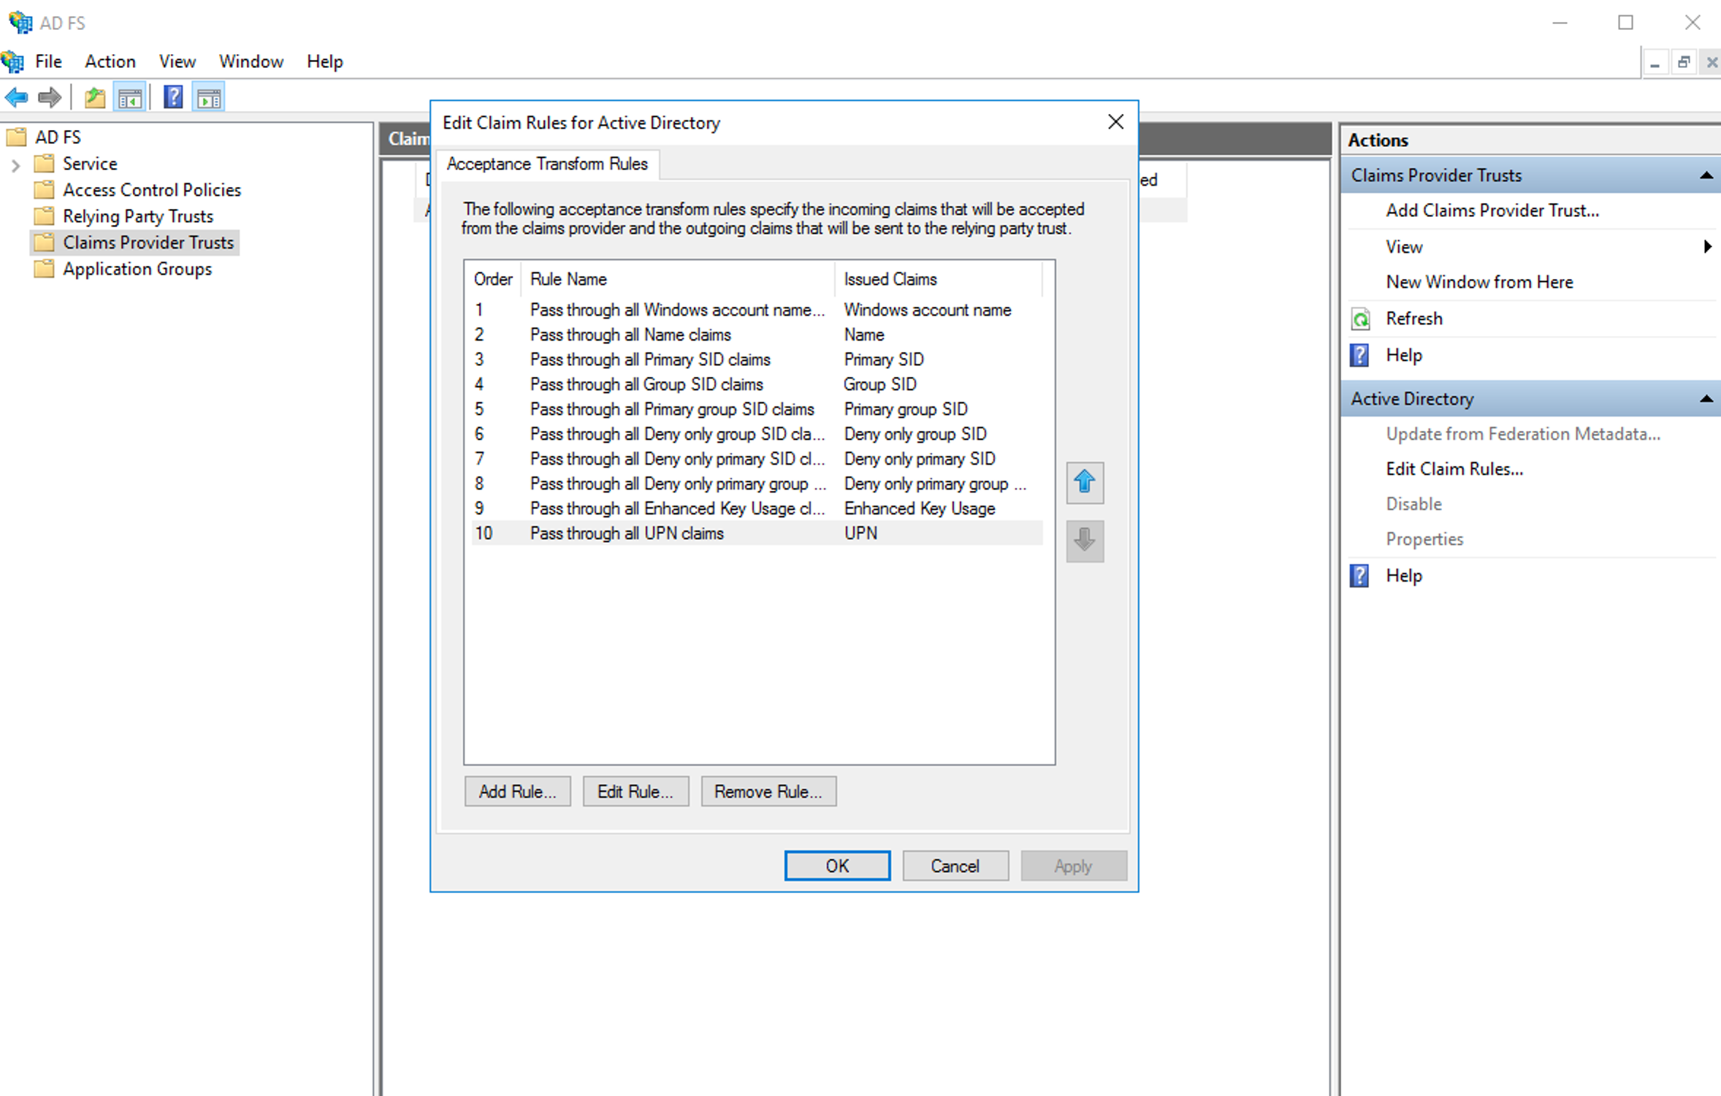Select rule 3 Pass through all Primary SID claims
This screenshot has width=1721, height=1096.
(x=757, y=359)
